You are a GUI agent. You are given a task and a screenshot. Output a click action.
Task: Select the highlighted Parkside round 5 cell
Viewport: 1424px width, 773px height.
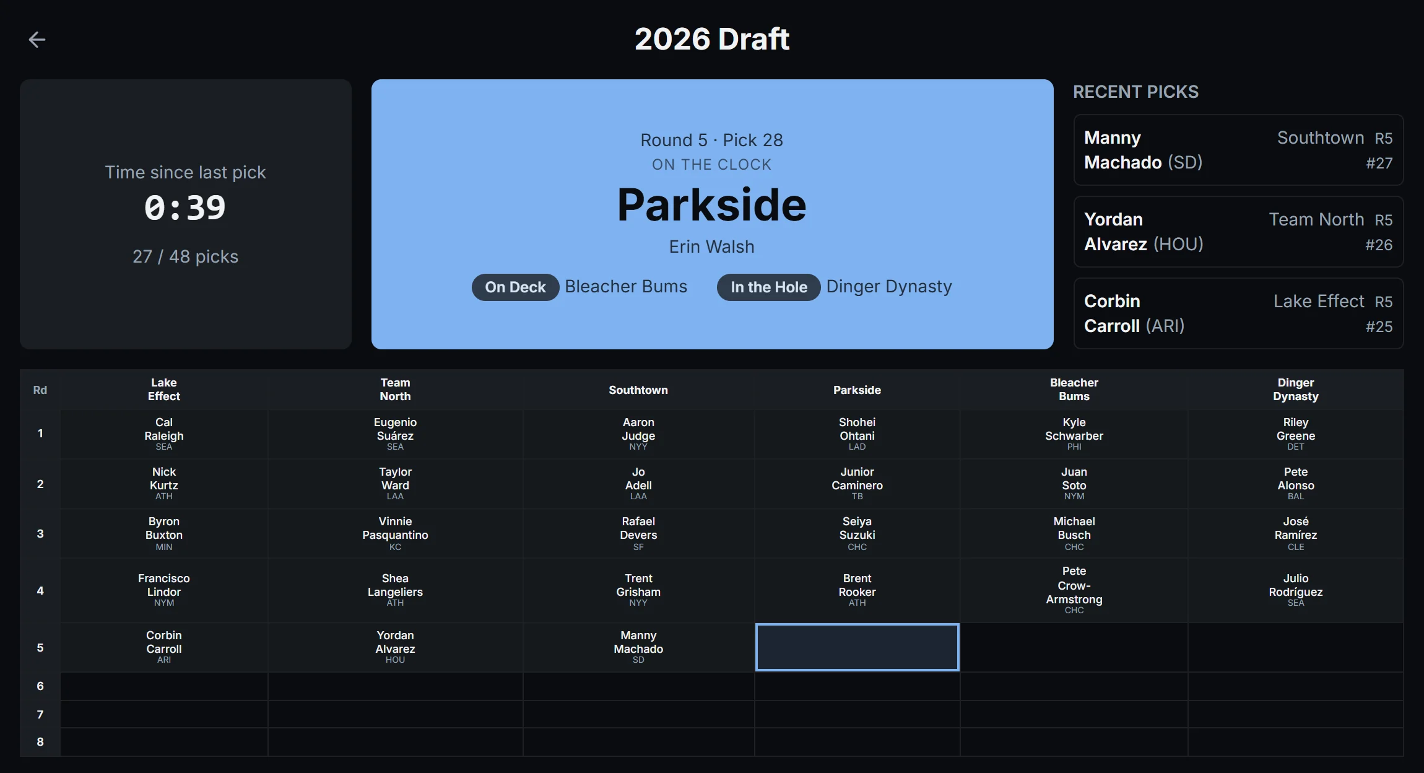pyautogui.click(x=857, y=647)
